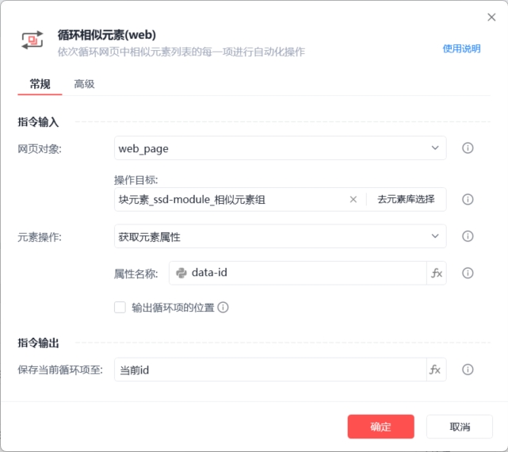This screenshot has height=452, width=508.
Task: Click the 取消 button
Action: tap(460, 427)
